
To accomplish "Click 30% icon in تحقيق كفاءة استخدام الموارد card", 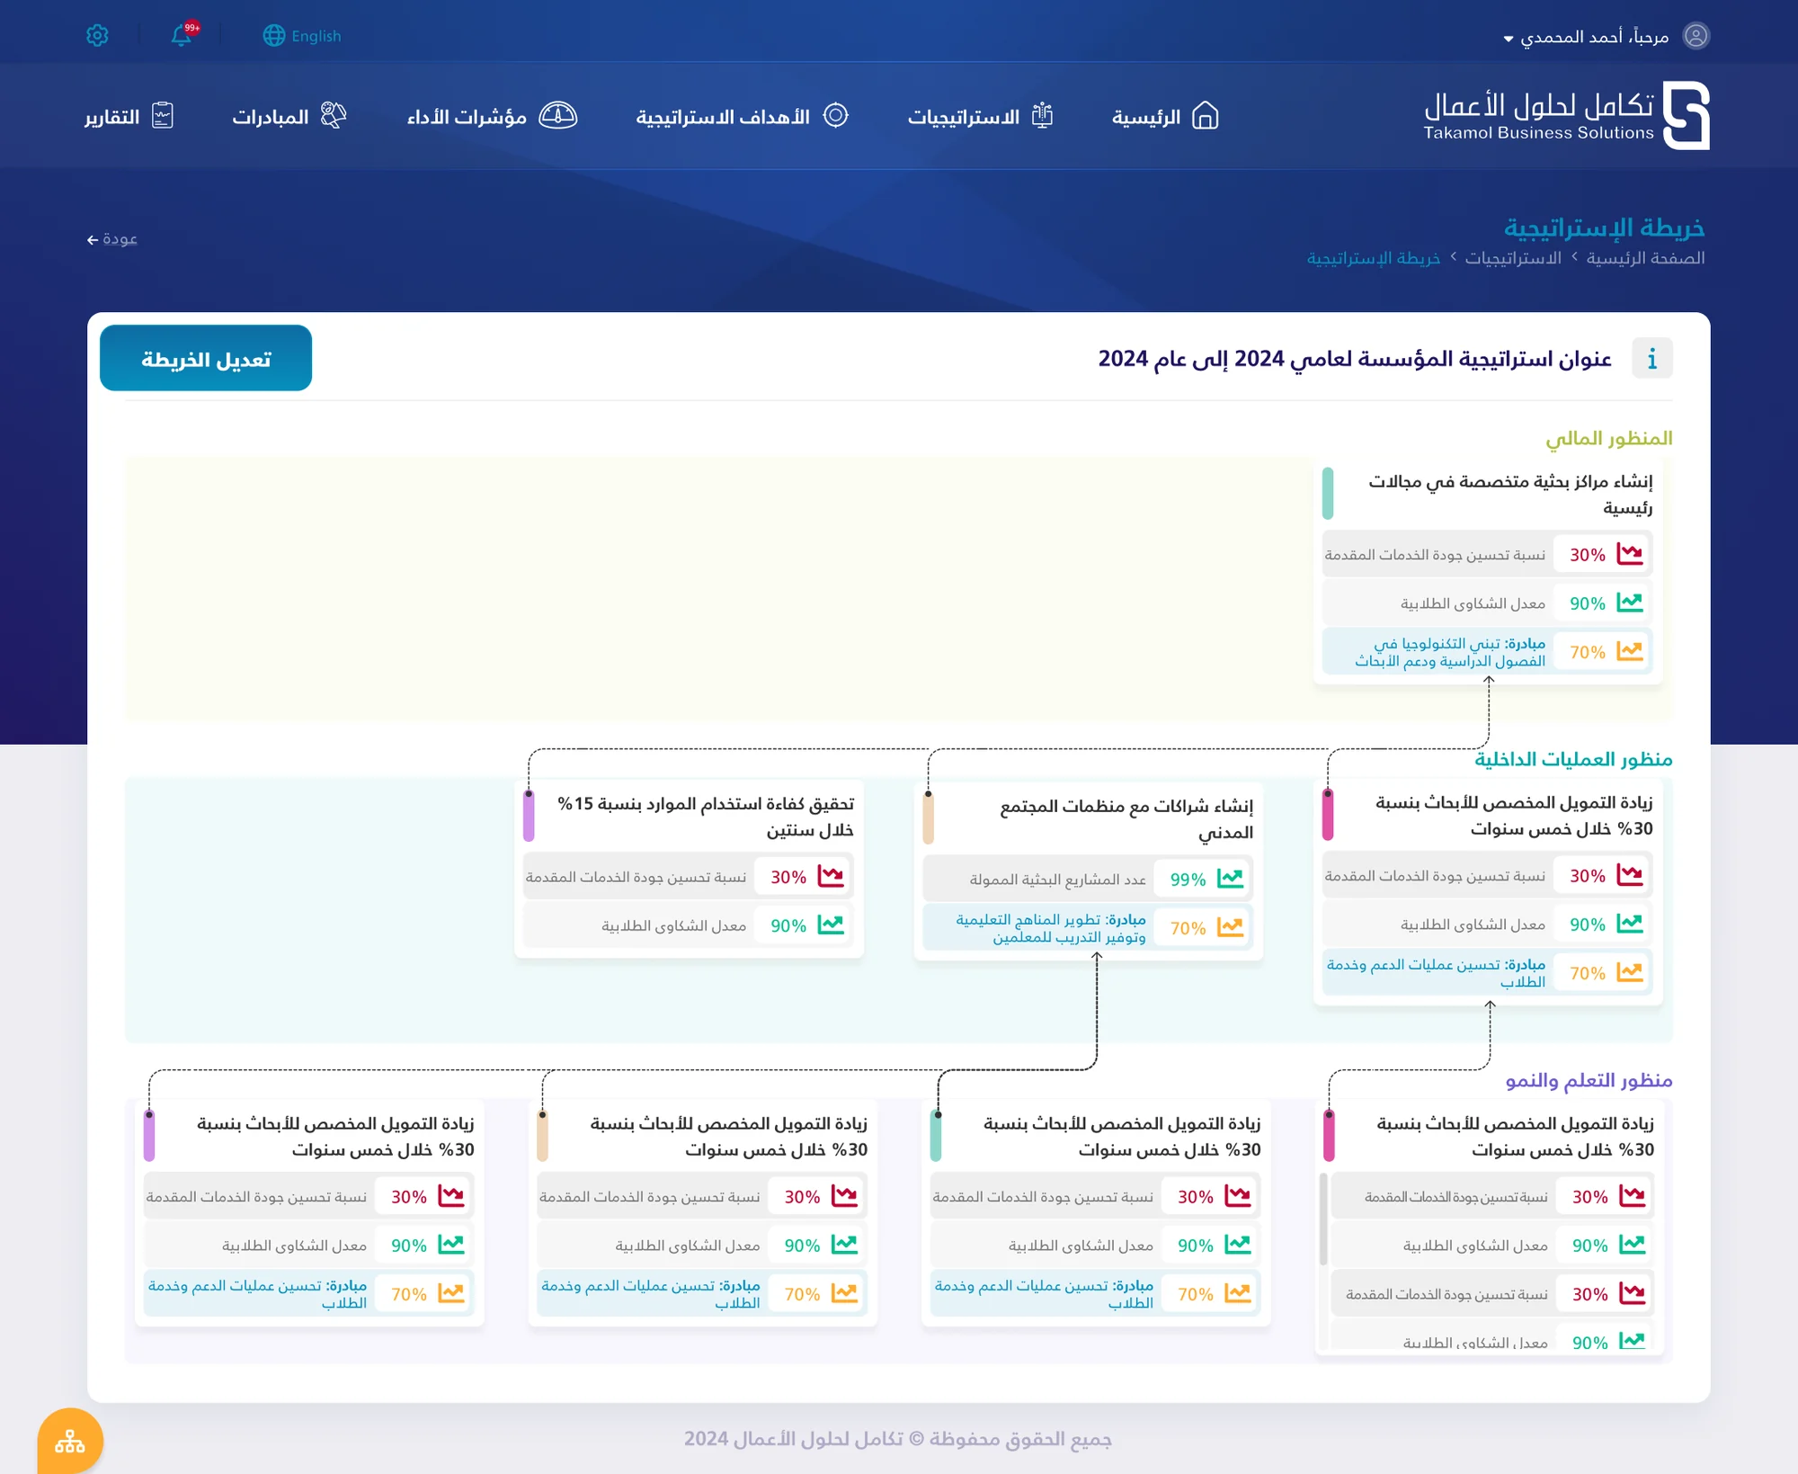I will click(831, 876).
